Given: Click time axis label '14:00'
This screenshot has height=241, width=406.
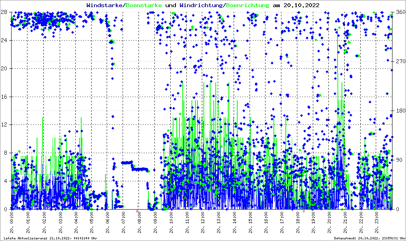Looking at the screenshot, I should pos(234,218).
